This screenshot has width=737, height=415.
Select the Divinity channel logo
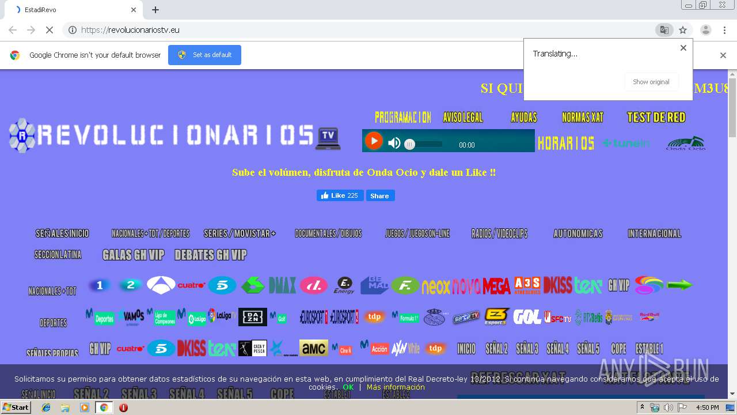pos(314,285)
